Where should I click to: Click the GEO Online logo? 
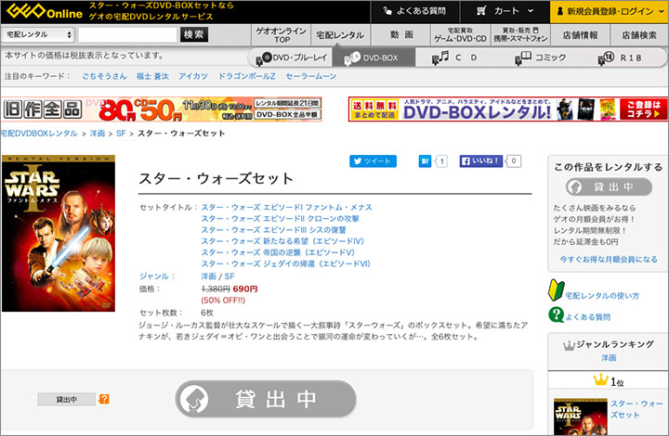tap(45, 11)
